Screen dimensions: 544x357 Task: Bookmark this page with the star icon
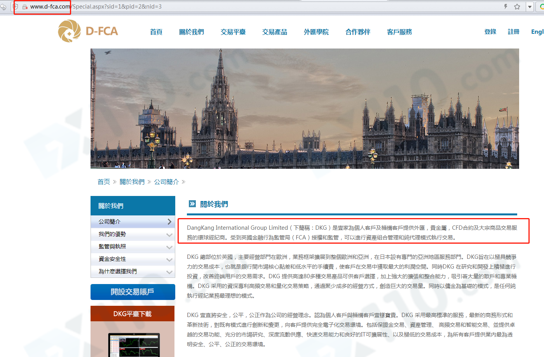517,7
